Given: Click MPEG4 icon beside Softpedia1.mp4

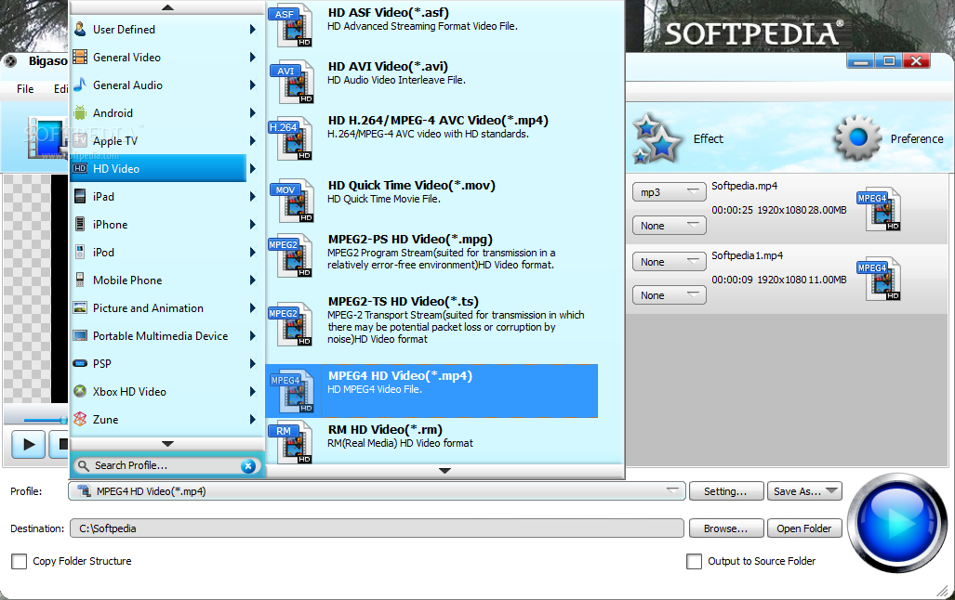Looking at the screenshot, I should tap(878, 280).
